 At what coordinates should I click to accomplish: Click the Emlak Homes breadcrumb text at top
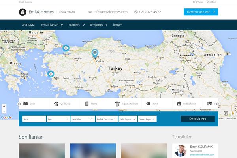(x=25, y=2)
